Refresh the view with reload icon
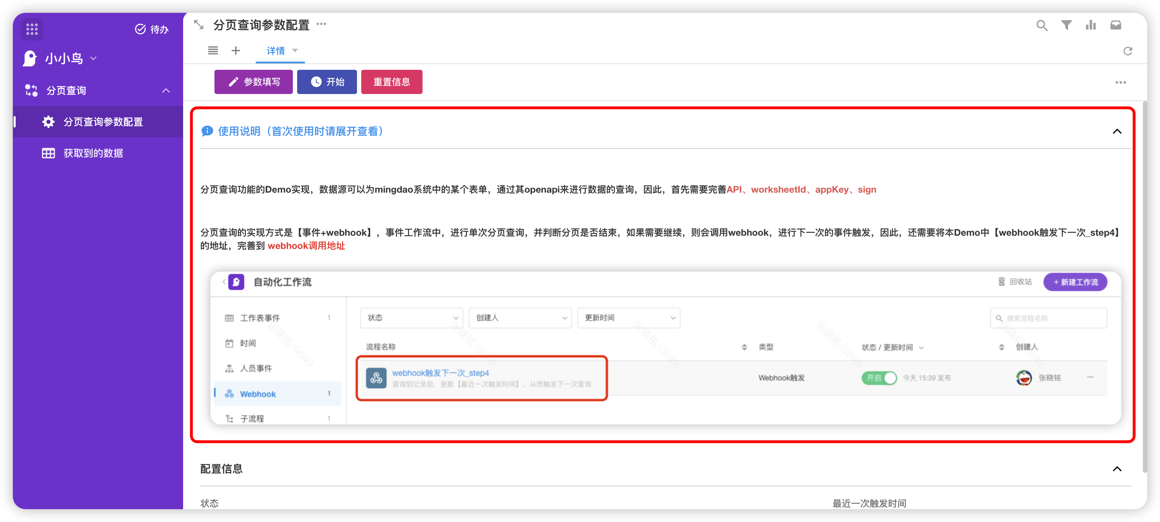The width and height of the screenshot is (1160, 522). [1127, 51]
